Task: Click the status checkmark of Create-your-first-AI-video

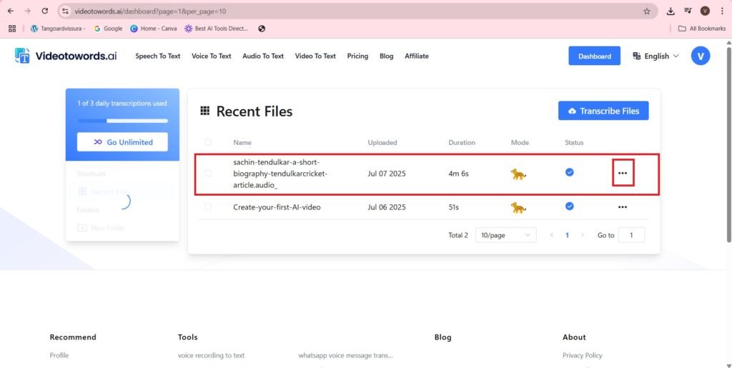Action: 570,207
